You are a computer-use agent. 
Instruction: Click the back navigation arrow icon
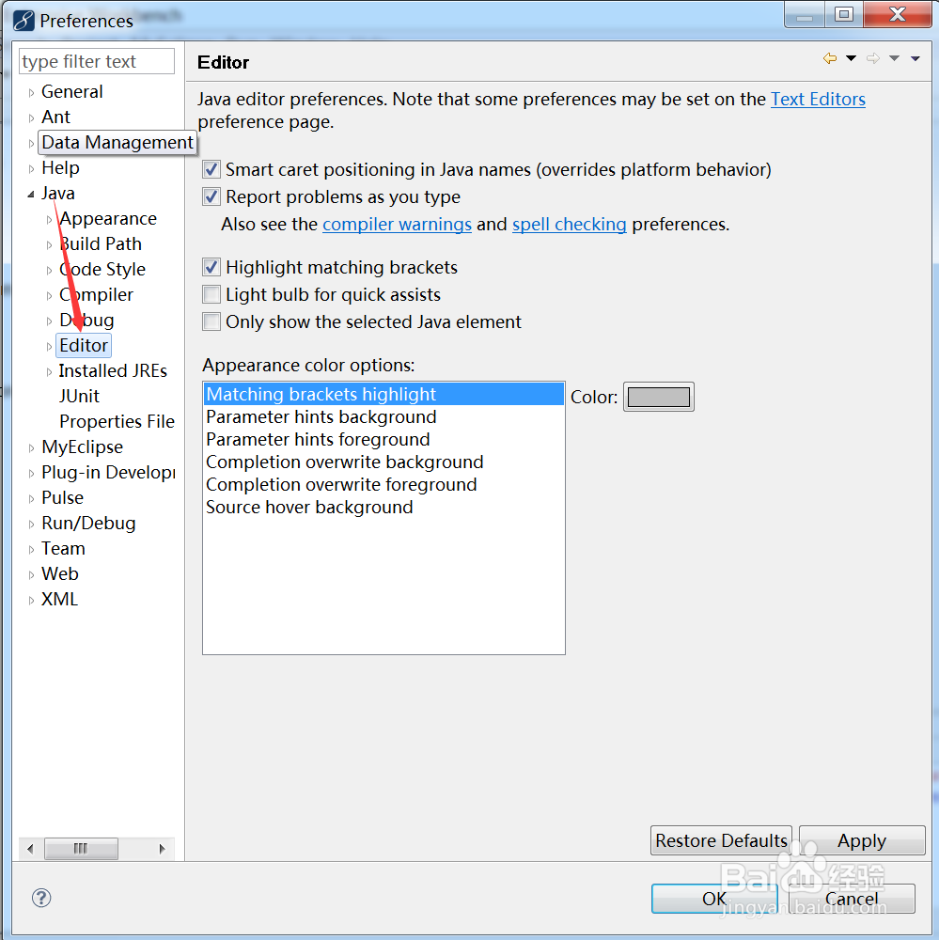[x=830, y=58]
